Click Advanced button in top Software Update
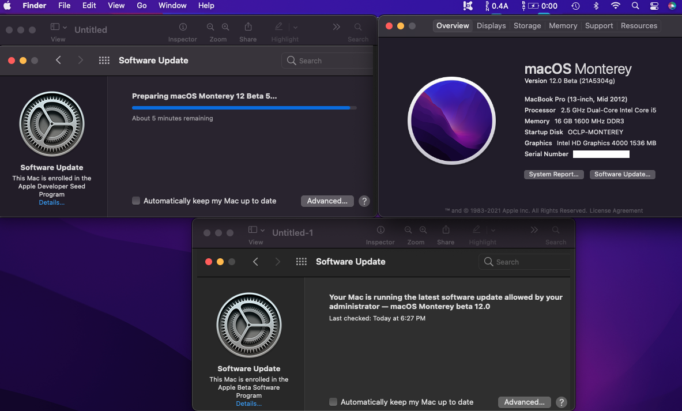682x411 pixels. 327,201
